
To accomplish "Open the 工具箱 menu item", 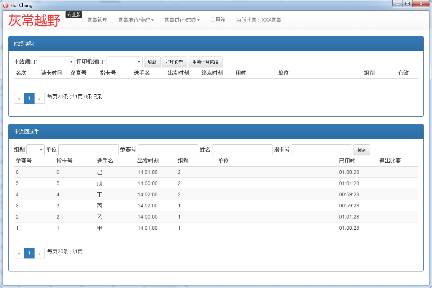I will pos(218,20).
